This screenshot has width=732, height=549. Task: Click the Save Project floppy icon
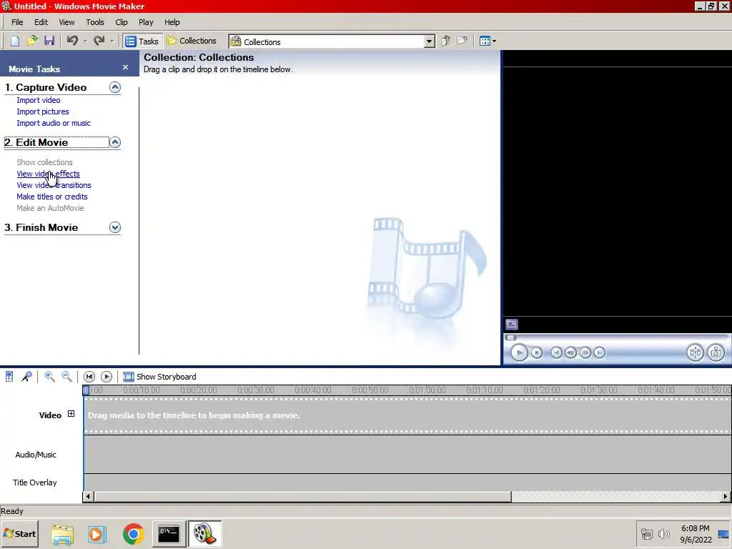pos(49,41)
